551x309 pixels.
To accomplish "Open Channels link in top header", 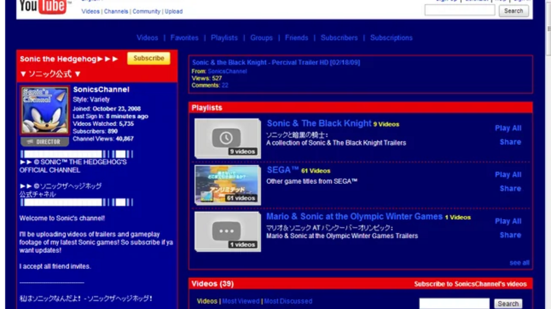I will [x=116, y=11].
